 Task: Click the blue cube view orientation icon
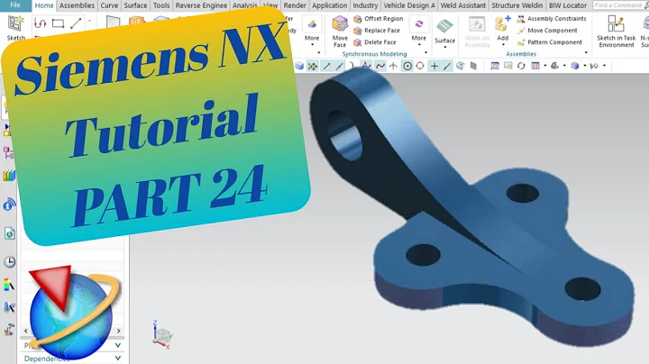575,66
